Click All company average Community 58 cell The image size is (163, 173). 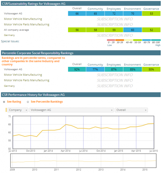coord(95,30)
